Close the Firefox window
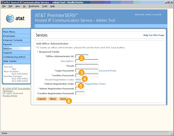Screen dimensions: 174x136 tap(171, 2)
